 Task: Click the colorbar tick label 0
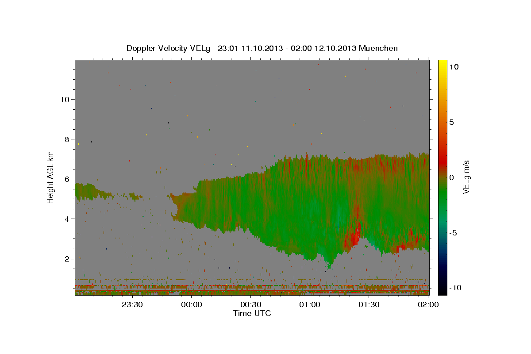click(451, 177)
